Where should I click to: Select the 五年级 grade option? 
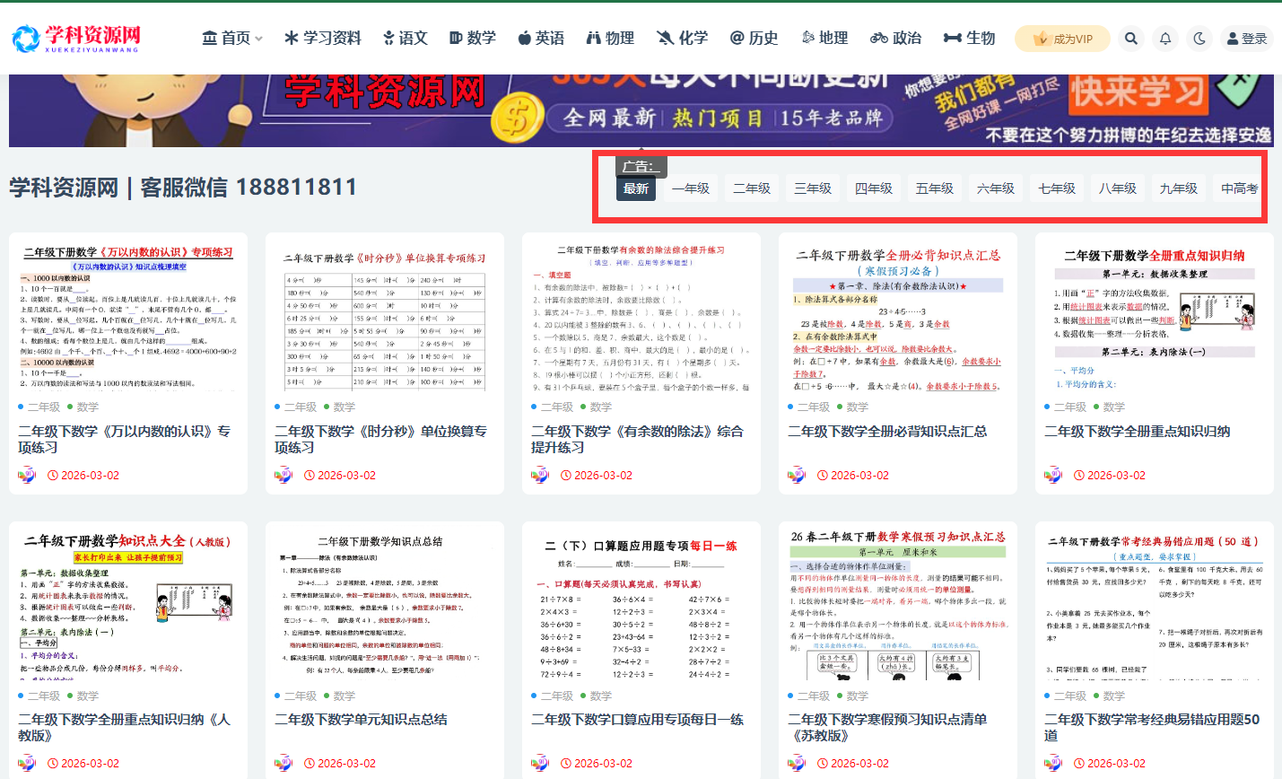[934, 188]
